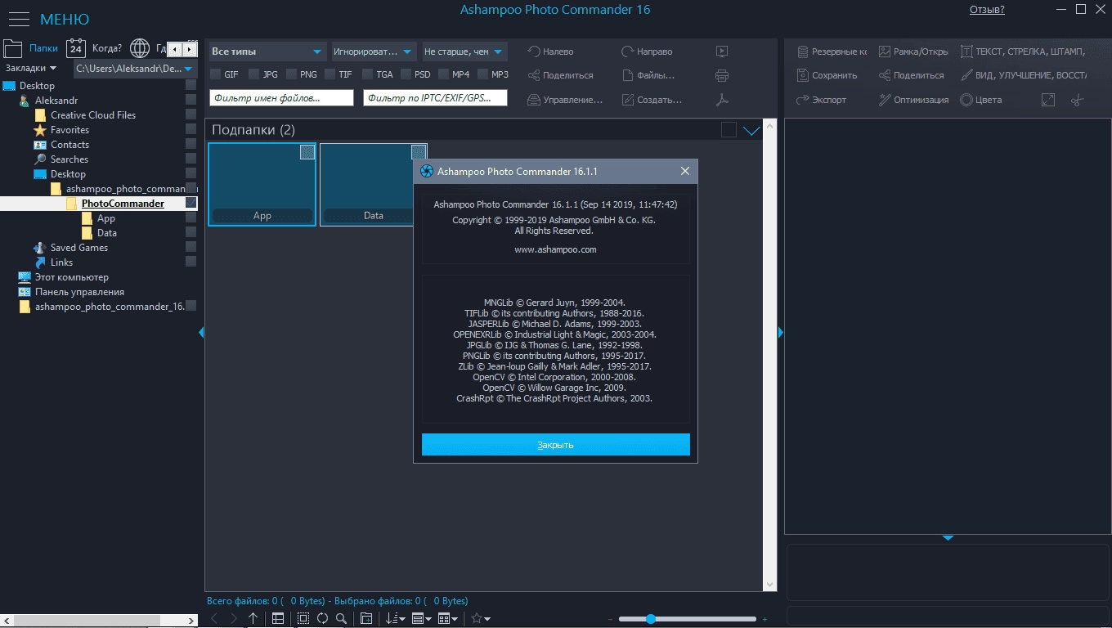
Task: Select Панель управления in tree
Action: tap(79, 292)
